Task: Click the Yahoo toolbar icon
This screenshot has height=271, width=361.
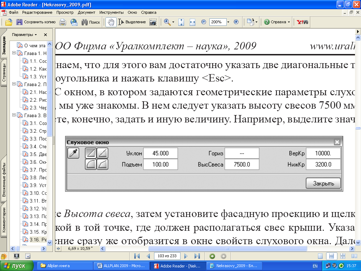Action: 302,22
